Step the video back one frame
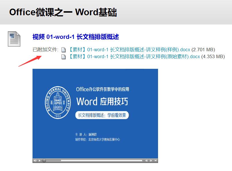 coord(146,161)
